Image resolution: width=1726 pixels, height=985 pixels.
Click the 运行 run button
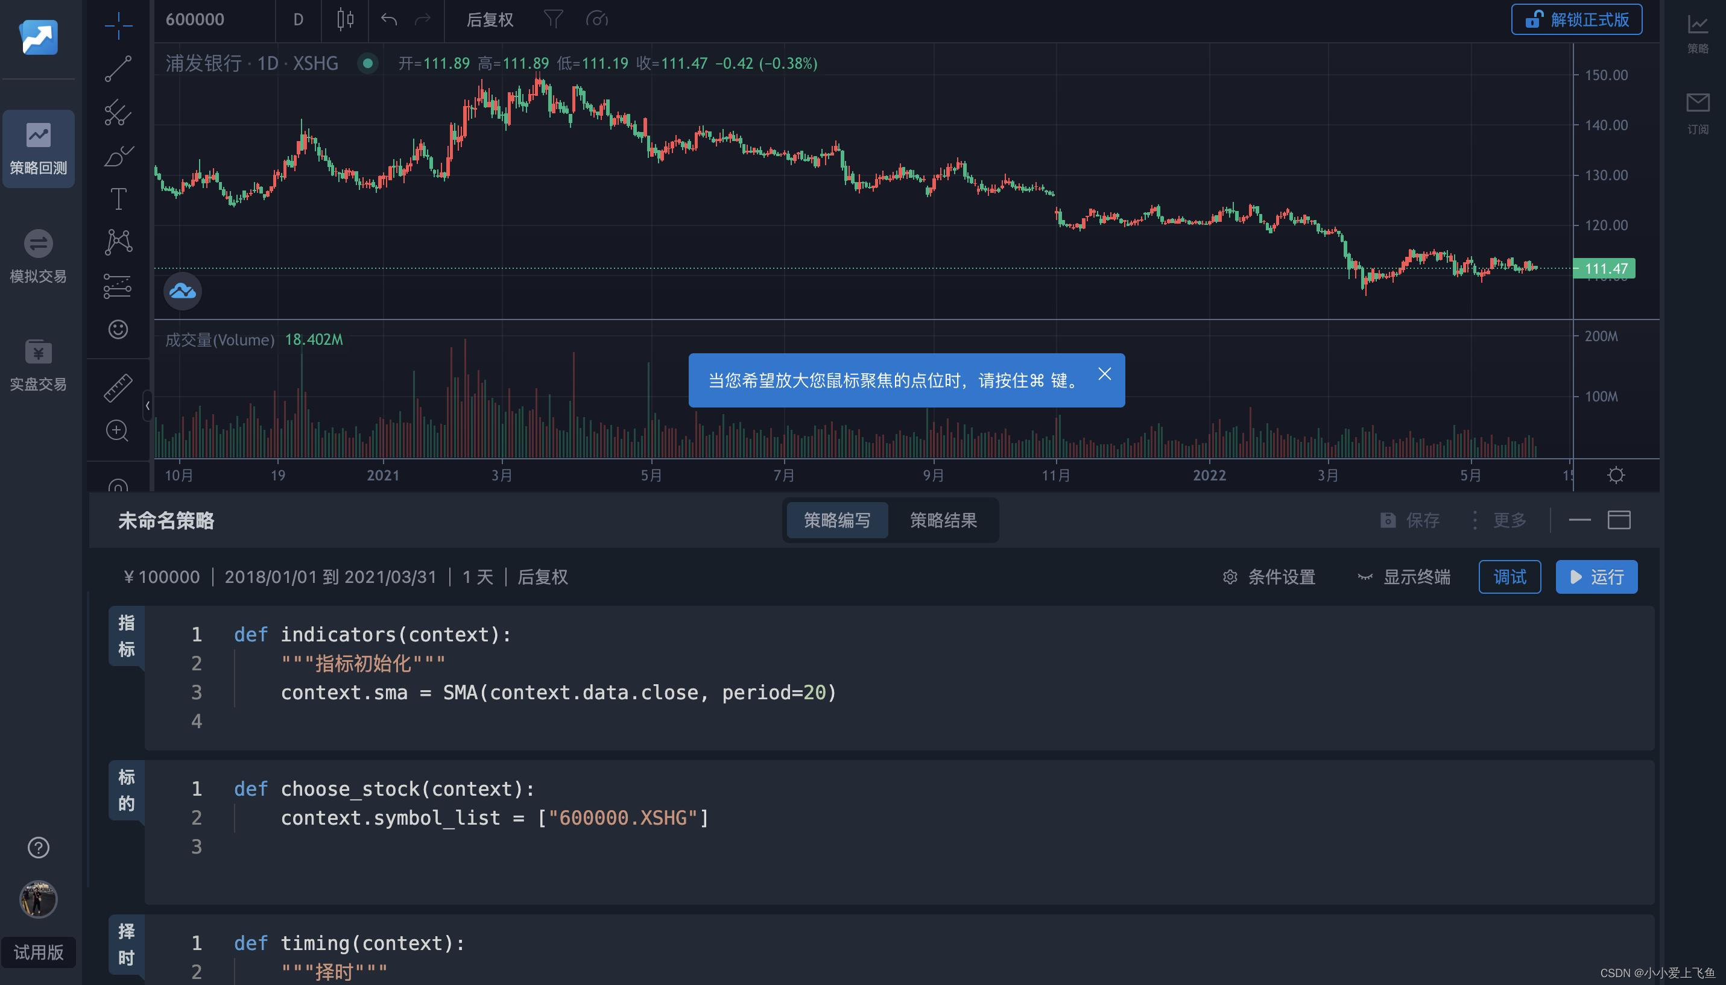[1596, 577]
